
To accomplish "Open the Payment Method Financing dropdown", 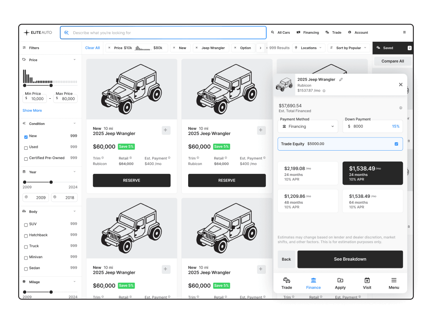I will tap(308, 127).
